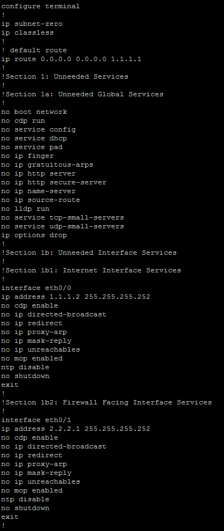The image size is (224, 531).
Task: Click the 'ip options drop' line
Action: [x=34, y=235]
